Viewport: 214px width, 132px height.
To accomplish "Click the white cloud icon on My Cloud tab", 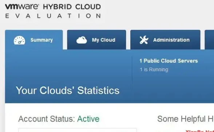I will (82, 40).
